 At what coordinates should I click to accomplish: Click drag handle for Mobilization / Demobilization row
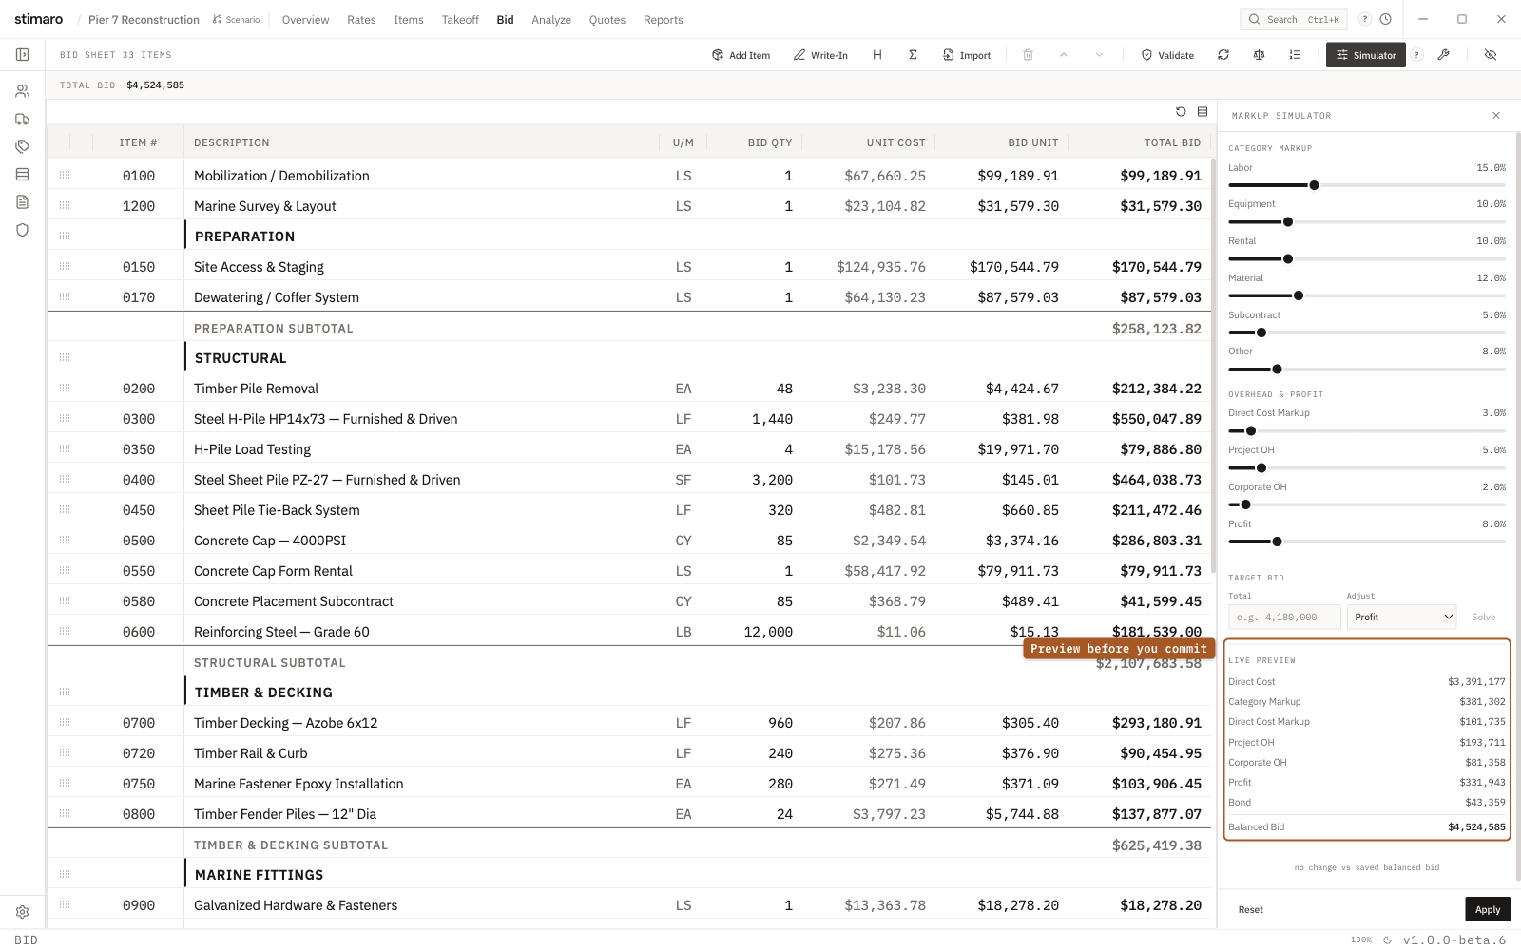point(65,175)
